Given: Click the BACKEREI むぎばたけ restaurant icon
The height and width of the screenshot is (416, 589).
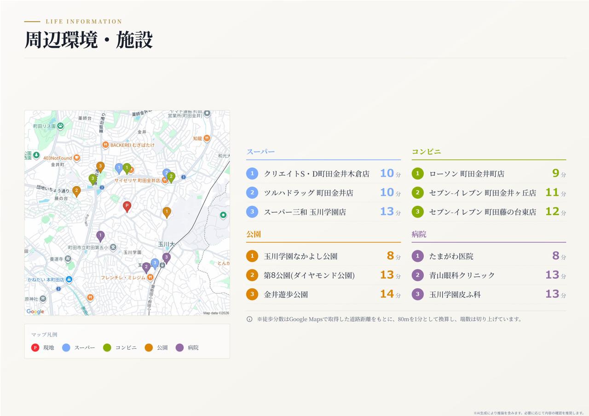Looking at the screenshot, I should point(105,145).
